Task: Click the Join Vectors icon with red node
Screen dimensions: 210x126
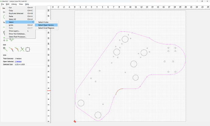Action: point(11,49)
